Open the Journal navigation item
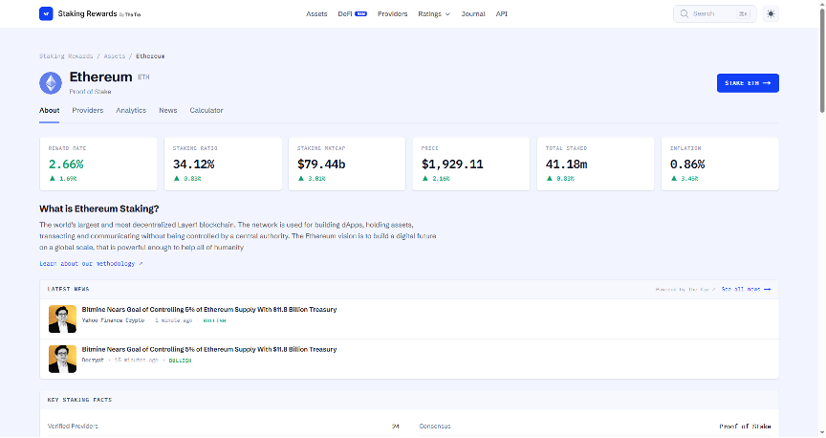The image size is (826, 438). tap(473, 13)
